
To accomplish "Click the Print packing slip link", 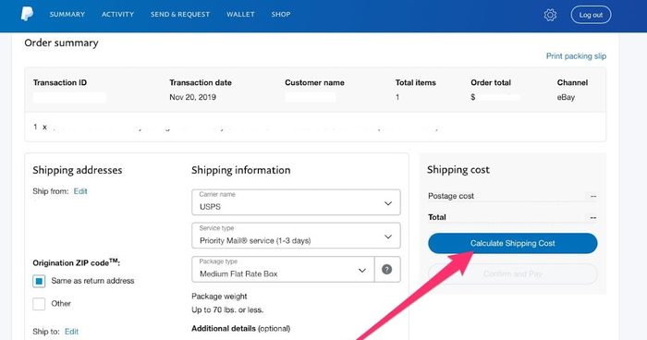I will (x=576, y=56).
